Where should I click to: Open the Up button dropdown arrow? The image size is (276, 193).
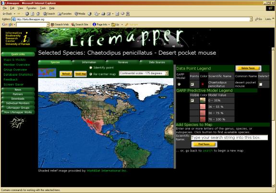coord(122,24)
